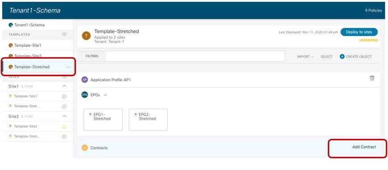The height and width of the screenshot is (170, 388).
Task: Click the Sites section add icon
Action: [x=64, y=77]
